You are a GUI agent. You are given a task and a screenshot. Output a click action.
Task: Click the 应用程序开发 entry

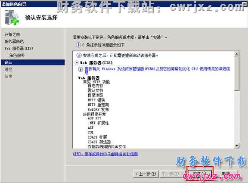pyautogui.click(x=94, y=114)
